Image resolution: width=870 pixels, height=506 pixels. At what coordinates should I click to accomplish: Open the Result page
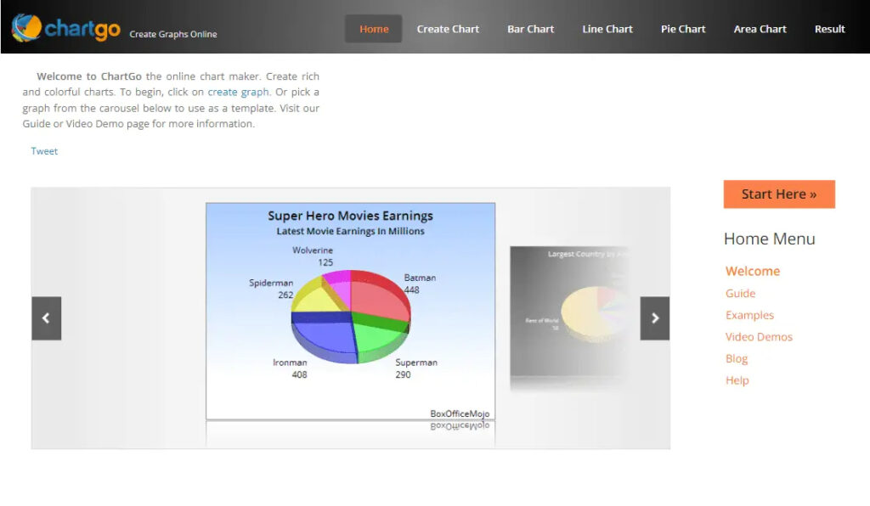pyautogui.click(x=829, y=28)
